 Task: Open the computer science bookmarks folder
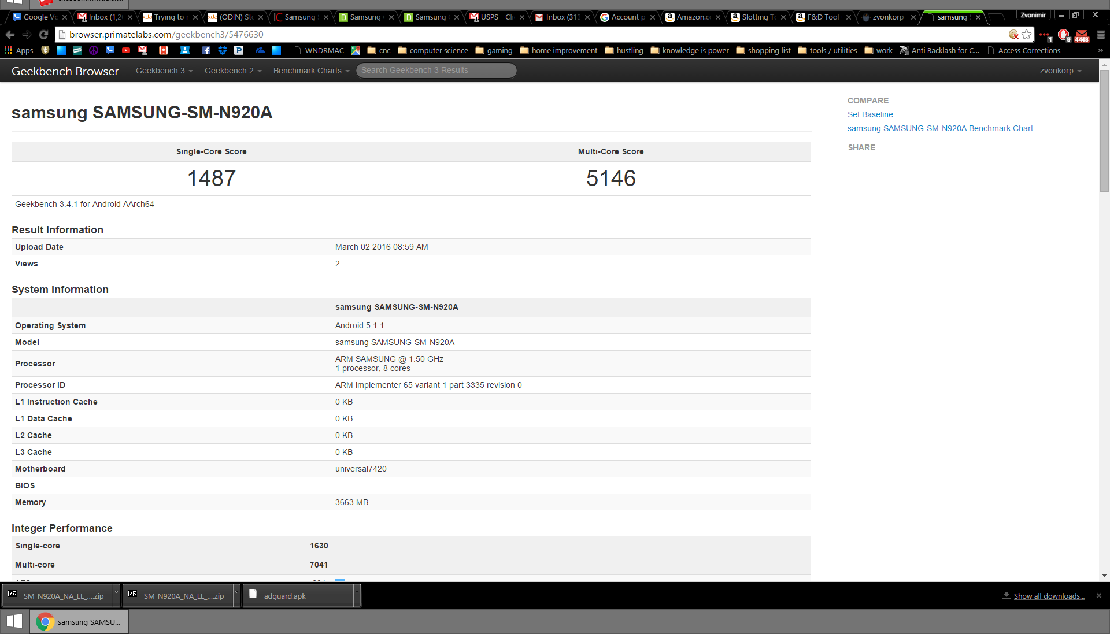pyautogui.click(x=433, y=51)
